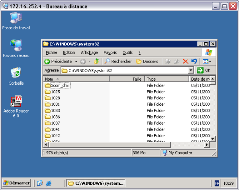The height and width of the screenshot is (190, 239).
Task: Click the red Delete icon in toolbar
Action: coord(185,61)
